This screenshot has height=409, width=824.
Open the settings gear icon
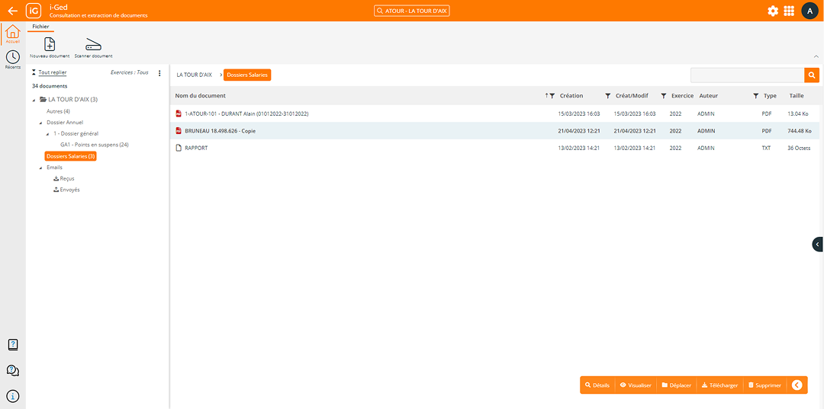[x=773, y=11]
